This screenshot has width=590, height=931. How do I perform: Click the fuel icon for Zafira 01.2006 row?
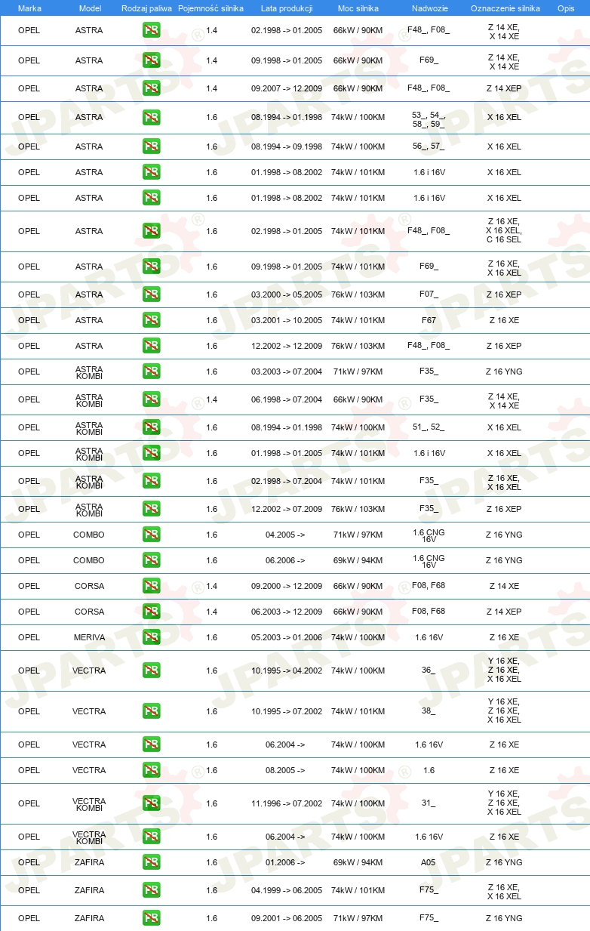[151, 862]
